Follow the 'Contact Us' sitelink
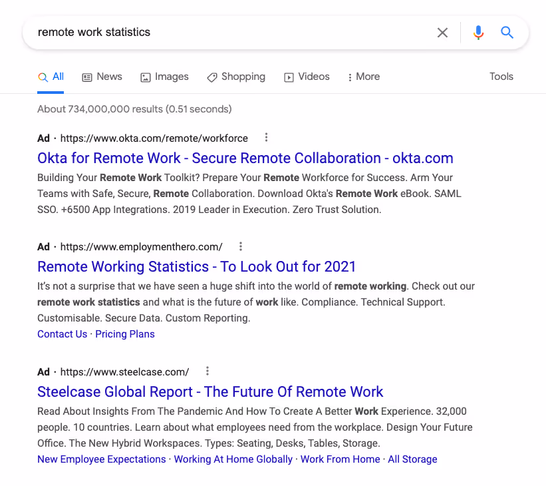This screenshot has width=546, height=486. [63, 334]
